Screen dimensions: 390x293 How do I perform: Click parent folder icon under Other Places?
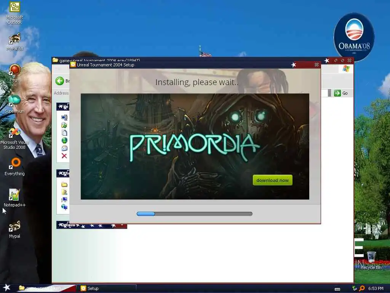point(64,184)
